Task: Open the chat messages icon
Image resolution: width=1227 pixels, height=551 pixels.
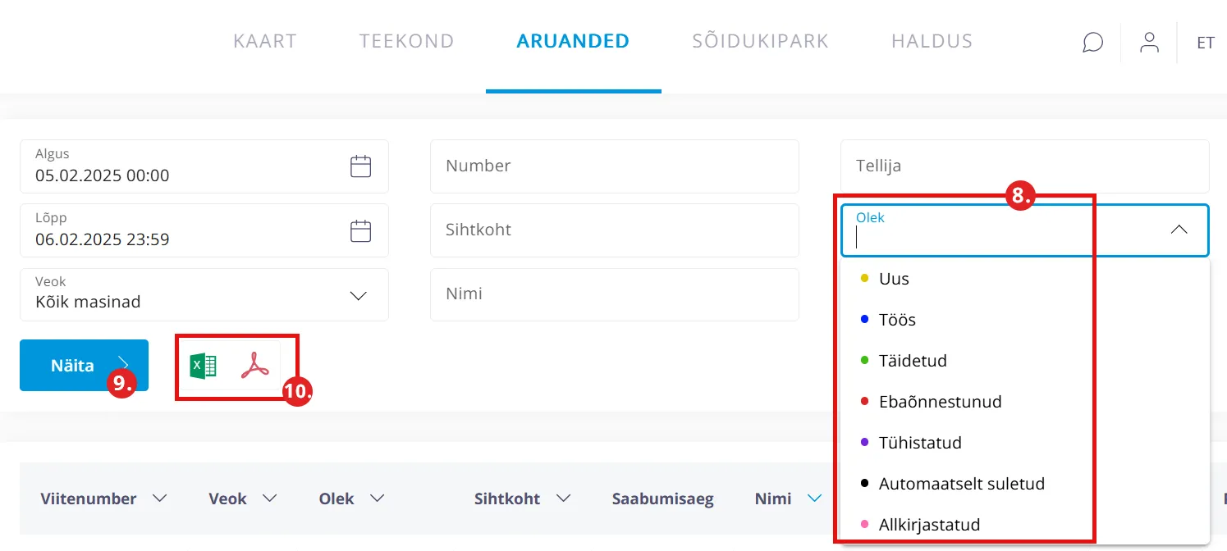Action: click(1092, 42)
